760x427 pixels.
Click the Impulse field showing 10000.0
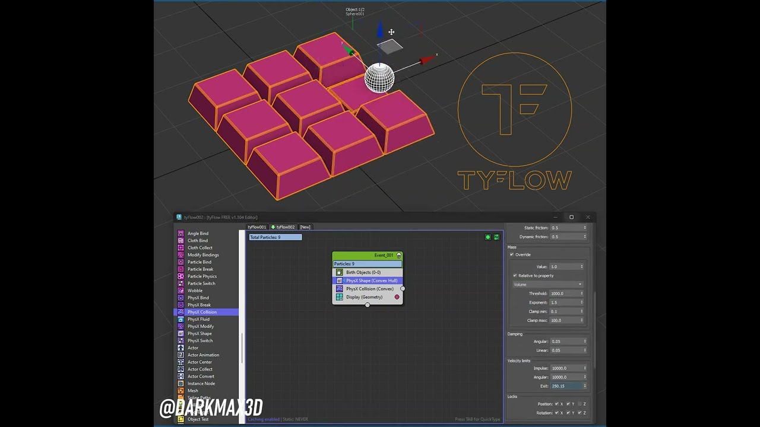pyautogui.click(x=566, y=368)
